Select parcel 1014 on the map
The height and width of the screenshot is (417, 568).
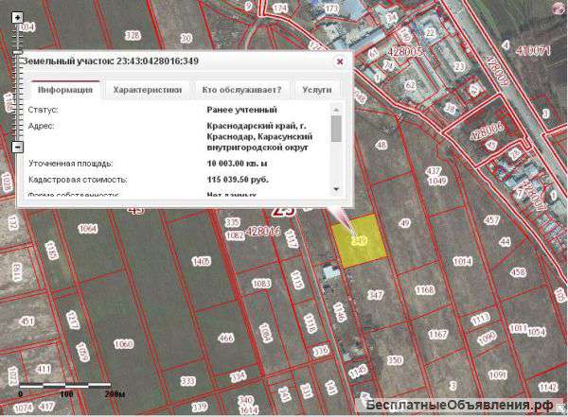point(462,261)
